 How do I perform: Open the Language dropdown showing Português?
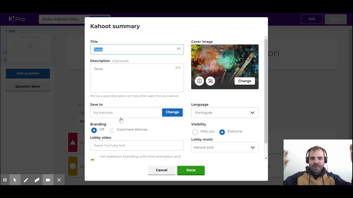pos(225,112)
